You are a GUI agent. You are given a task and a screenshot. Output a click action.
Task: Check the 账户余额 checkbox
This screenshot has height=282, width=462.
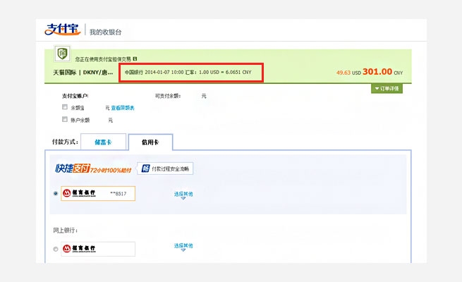[65, 119]
